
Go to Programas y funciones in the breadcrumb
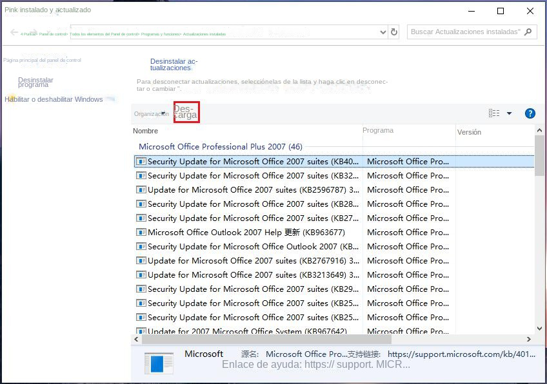coord(161,34)
